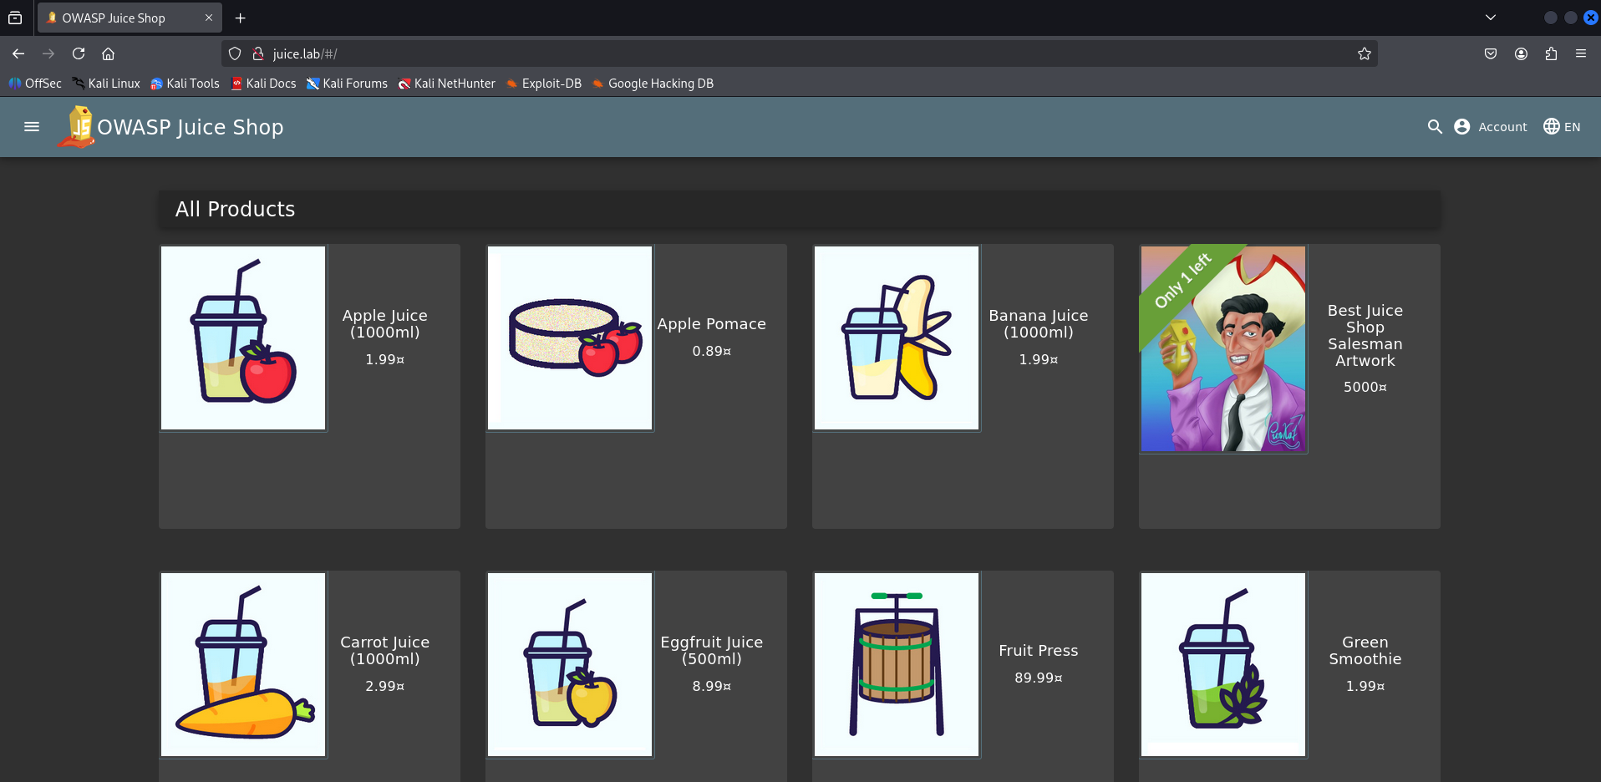Open the Kali NetHunter bookmark
The height and width of the screenshot is (782, 1601).
[x=446, y=84]
